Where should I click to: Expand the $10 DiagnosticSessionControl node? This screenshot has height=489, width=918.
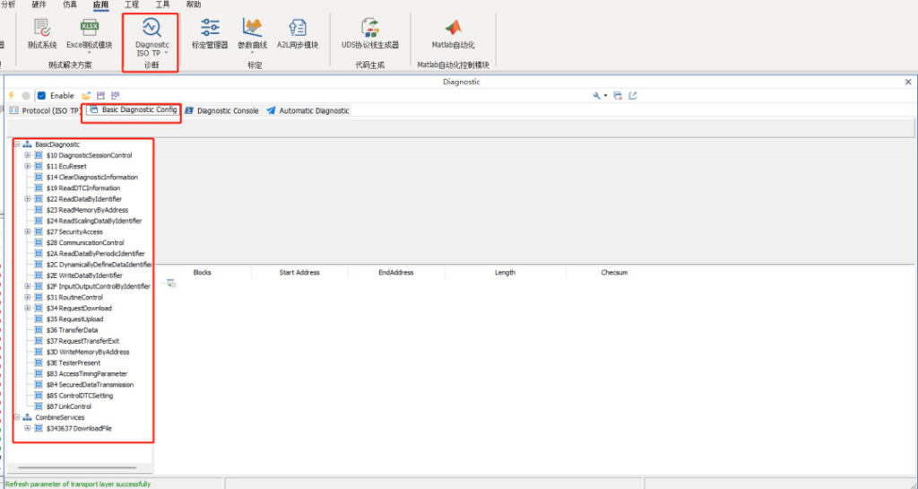click(28, 155)
